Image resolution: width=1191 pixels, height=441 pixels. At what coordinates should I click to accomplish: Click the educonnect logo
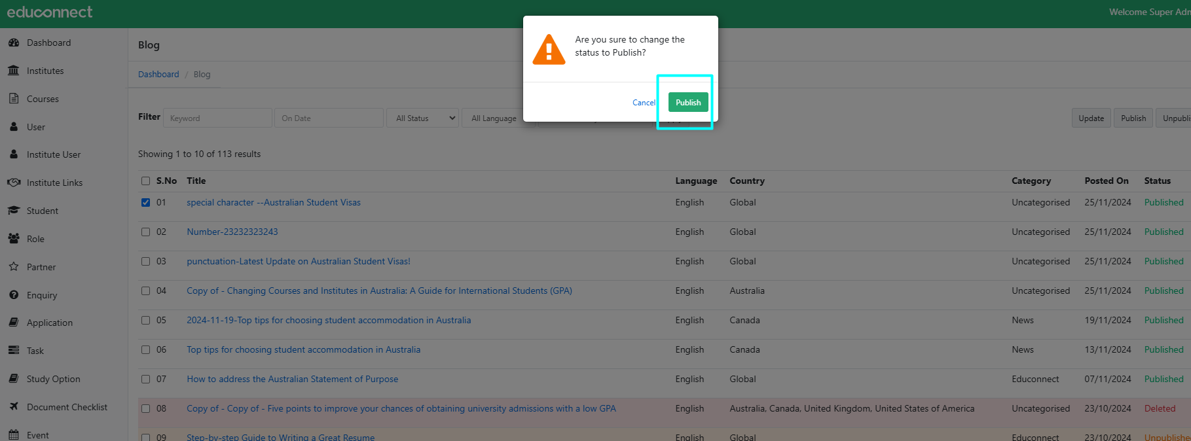tap(50, 12)
